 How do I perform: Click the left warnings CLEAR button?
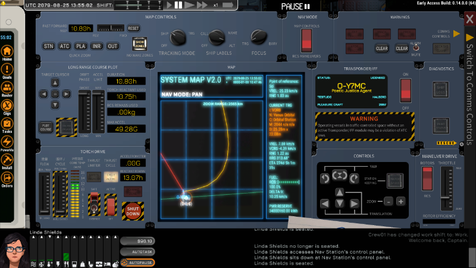(x=381, y=48)
